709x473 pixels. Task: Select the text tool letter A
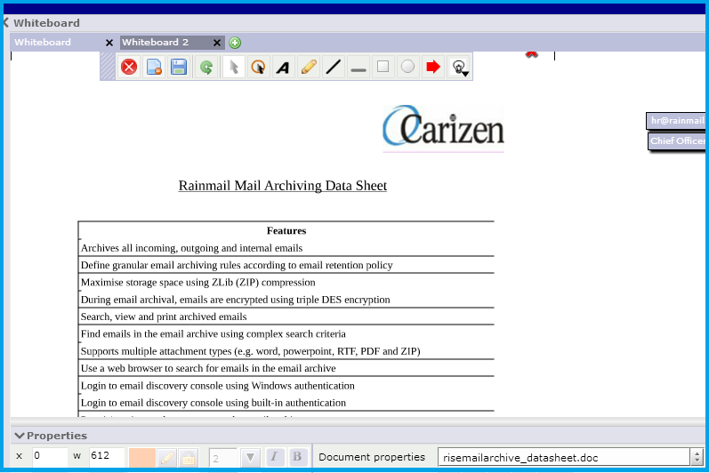283,67
